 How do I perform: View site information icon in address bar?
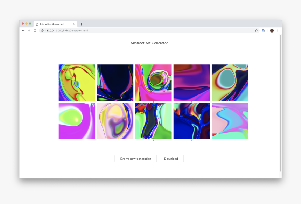click(42, 31)
